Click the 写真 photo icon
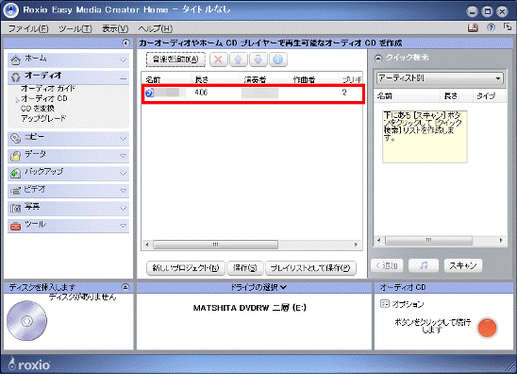Viewport: 517px width, 374px height. (15, 208)
